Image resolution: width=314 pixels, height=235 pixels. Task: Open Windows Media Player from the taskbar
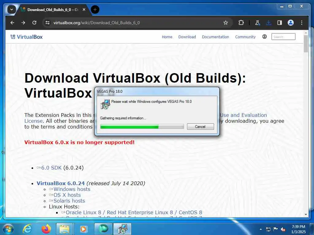83,229
